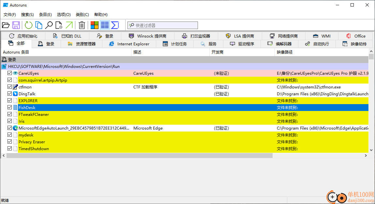Open the 搜索(S) menu
This screenshot has height=204, width=375.
[27, 15]
